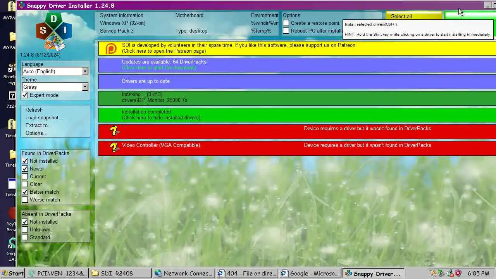Screen dimensions: 496x279
Task: Click the Motherboard heading
Action: [x=189, y=15]
